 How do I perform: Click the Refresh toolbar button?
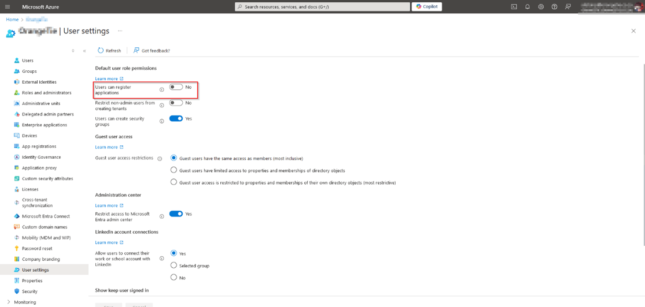pyautogui.click(x=109, y=50)
